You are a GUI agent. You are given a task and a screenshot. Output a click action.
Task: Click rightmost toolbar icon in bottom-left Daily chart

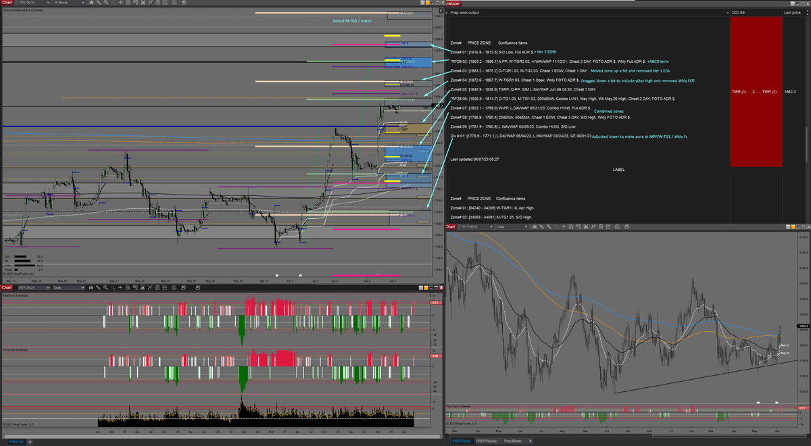(198, 288)
